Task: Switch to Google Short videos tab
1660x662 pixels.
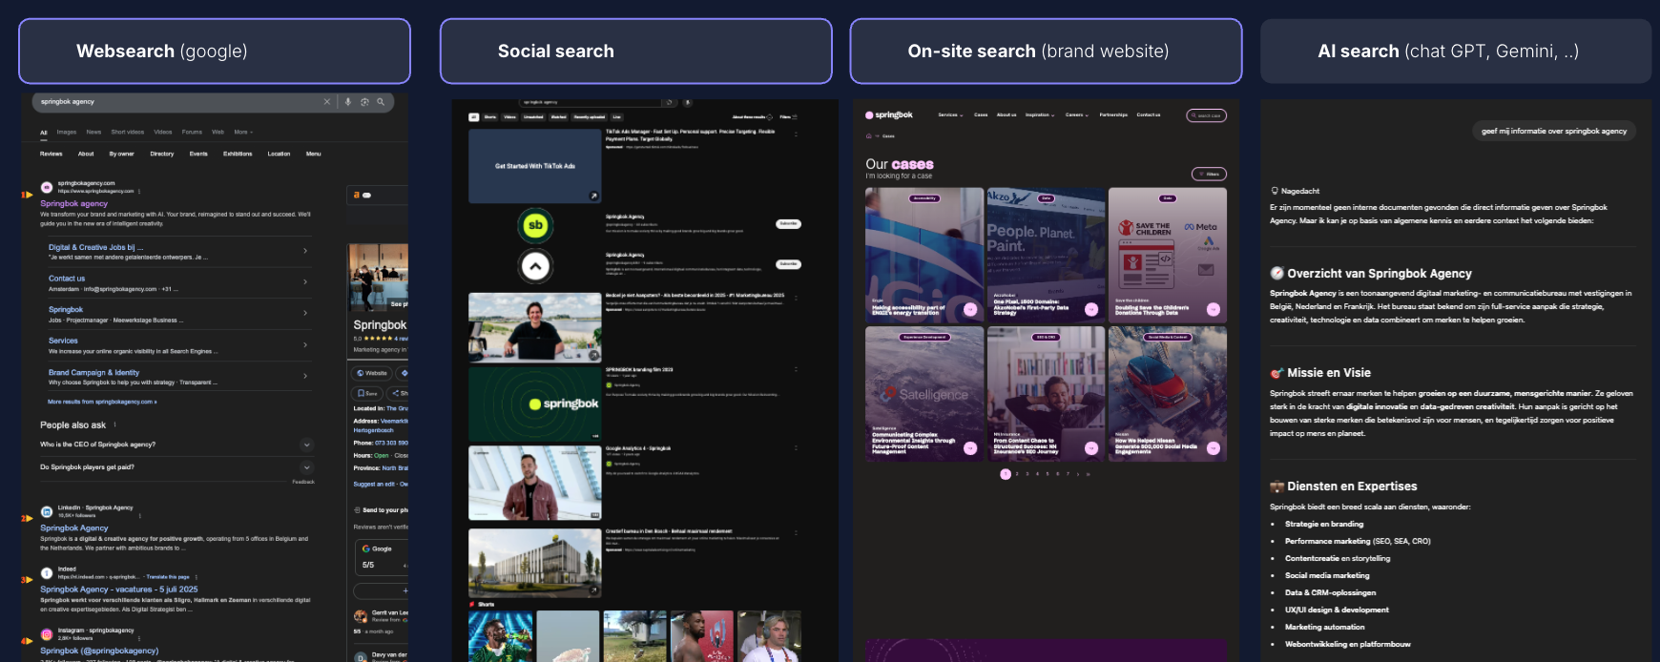Action: 127,133
